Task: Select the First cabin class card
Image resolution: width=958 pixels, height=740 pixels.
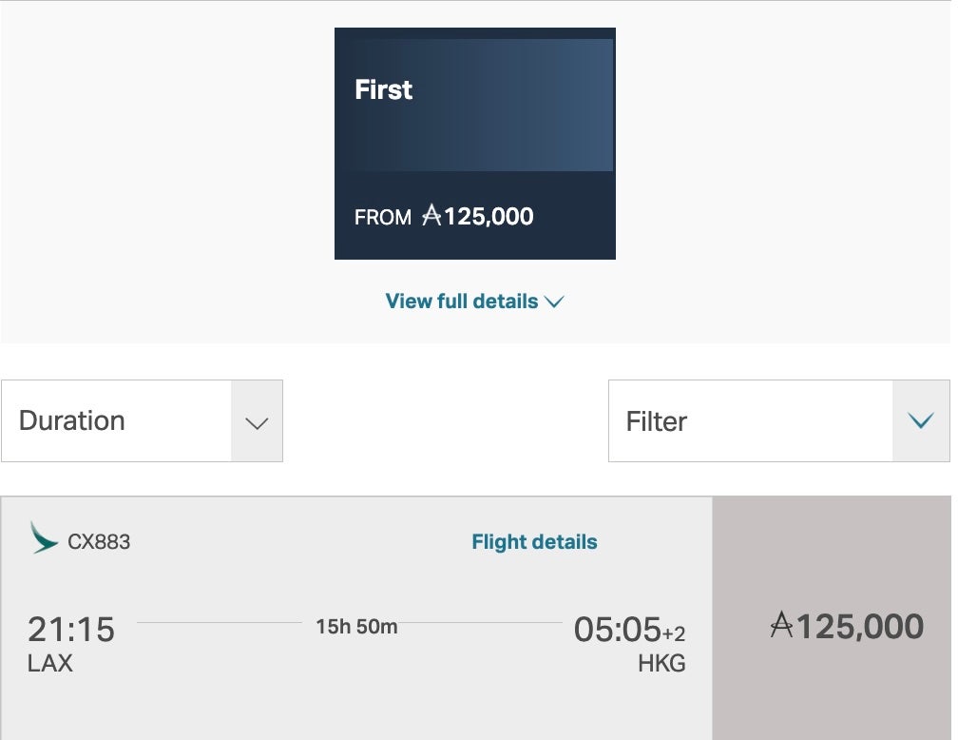Action: pyautogui.click(x=474, y=143)
